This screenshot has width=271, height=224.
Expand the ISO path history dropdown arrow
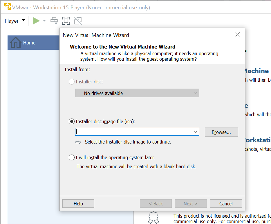coord(195,132)
